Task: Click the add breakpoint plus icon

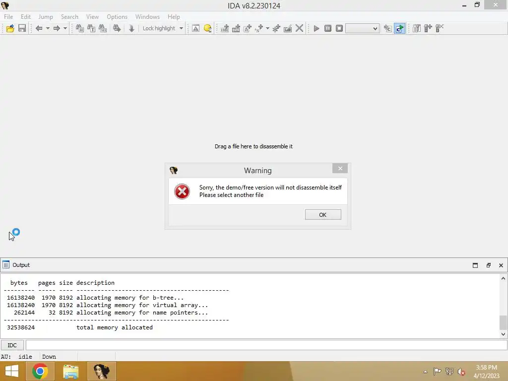Action: pyautogui.click(x=428, y=28)
